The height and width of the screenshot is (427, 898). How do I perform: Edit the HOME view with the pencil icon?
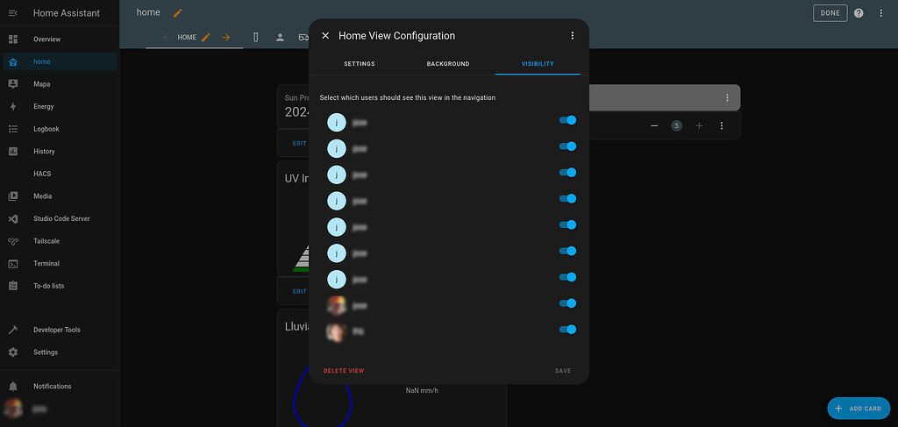click(x=206, y=37)
